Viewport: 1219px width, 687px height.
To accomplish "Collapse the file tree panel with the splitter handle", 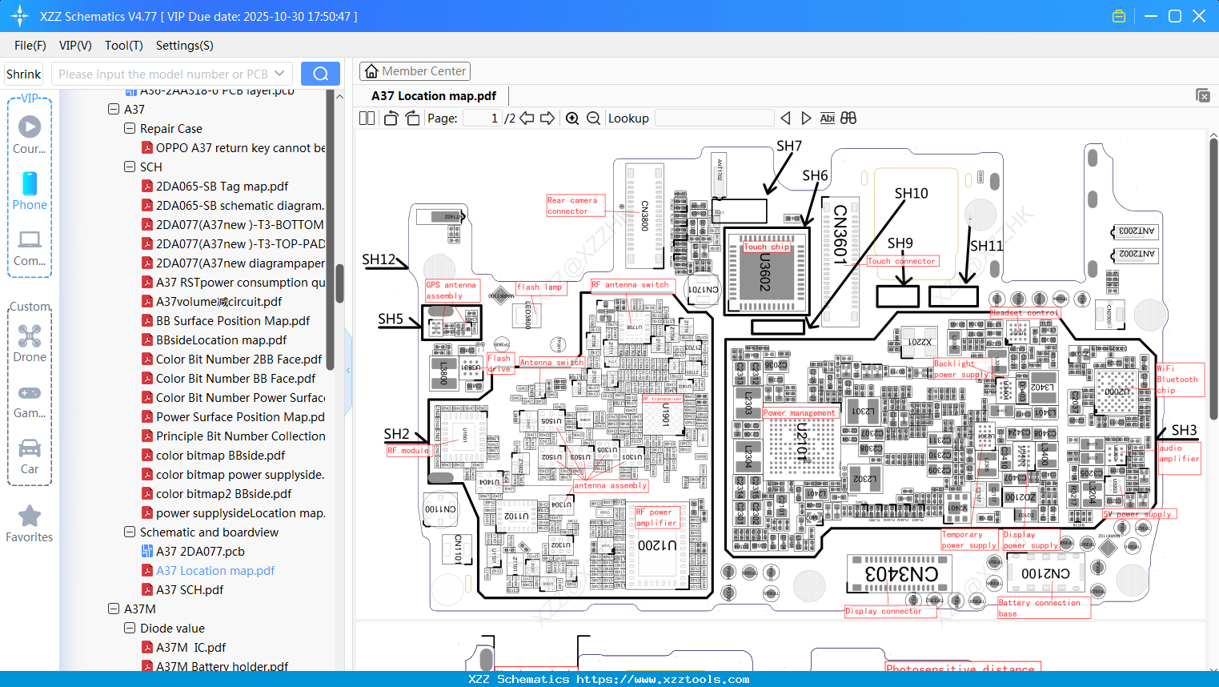I will pyautogui.click(x=348, y=370).
